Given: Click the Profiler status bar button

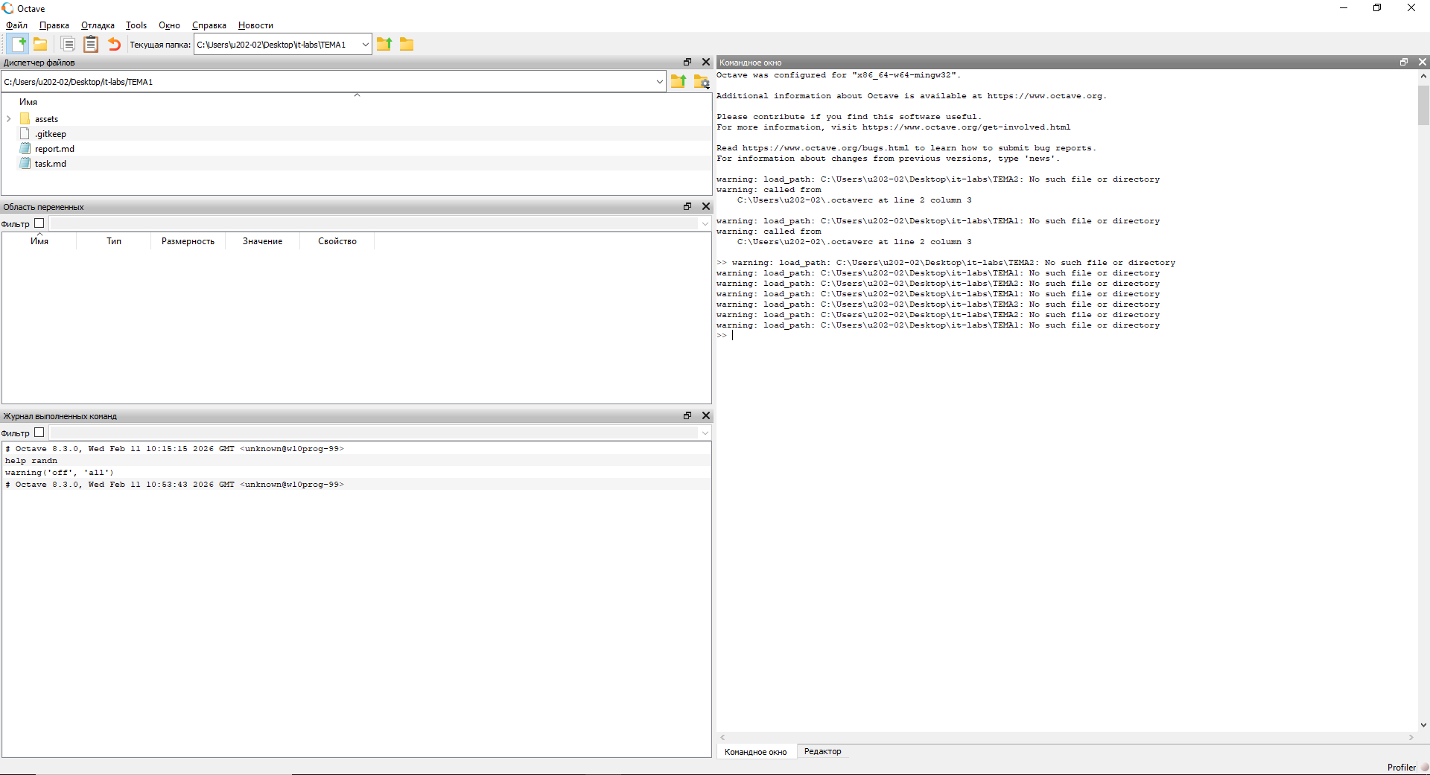Looking at the screenshot, I should [1401, 768].
